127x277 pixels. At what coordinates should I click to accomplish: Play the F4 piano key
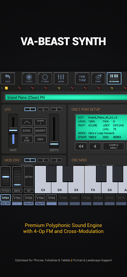[93, 188]
